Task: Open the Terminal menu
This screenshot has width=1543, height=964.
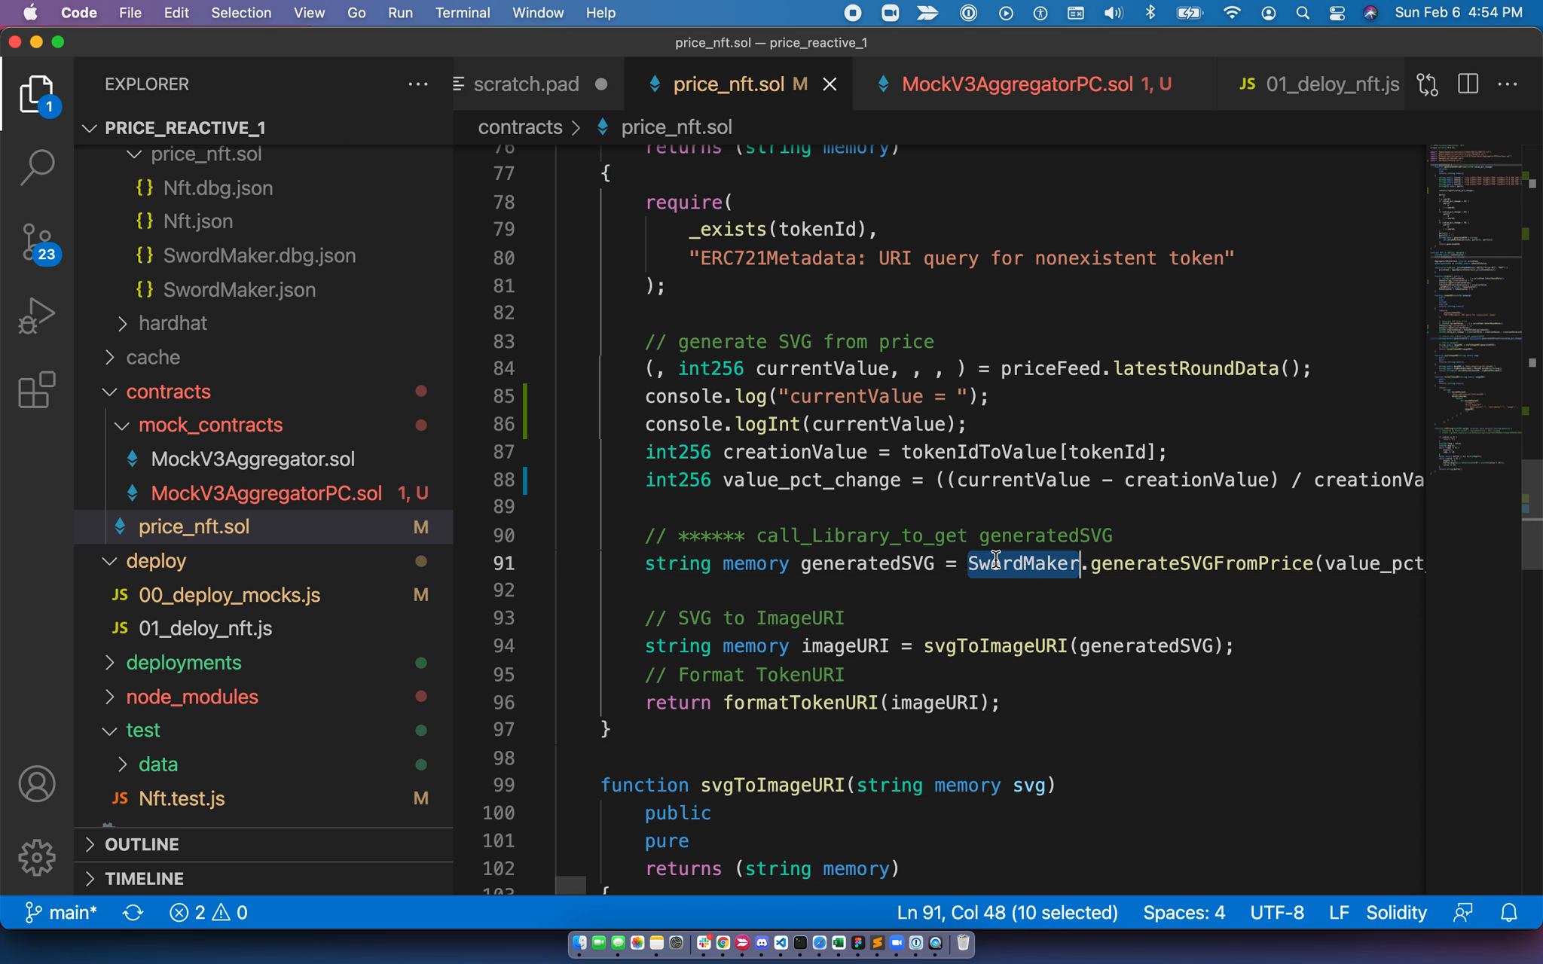Action: tap(463, 13)
